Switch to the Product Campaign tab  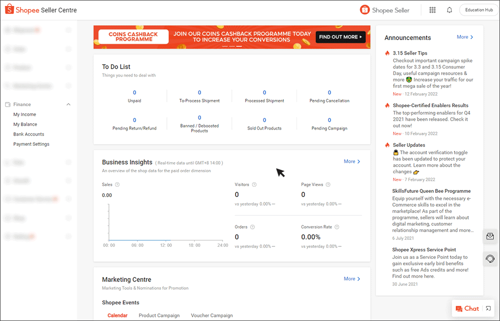[159, 315]
